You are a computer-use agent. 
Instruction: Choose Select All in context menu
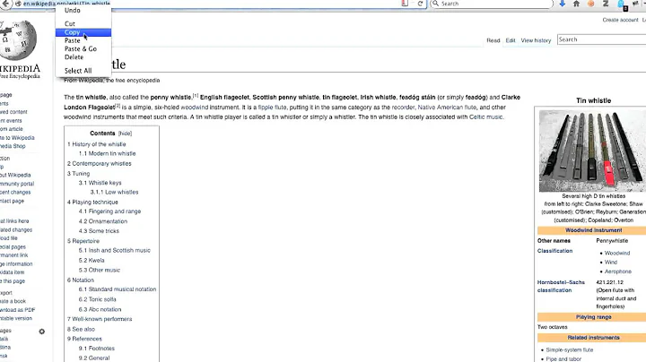click(x=83, y=71)
